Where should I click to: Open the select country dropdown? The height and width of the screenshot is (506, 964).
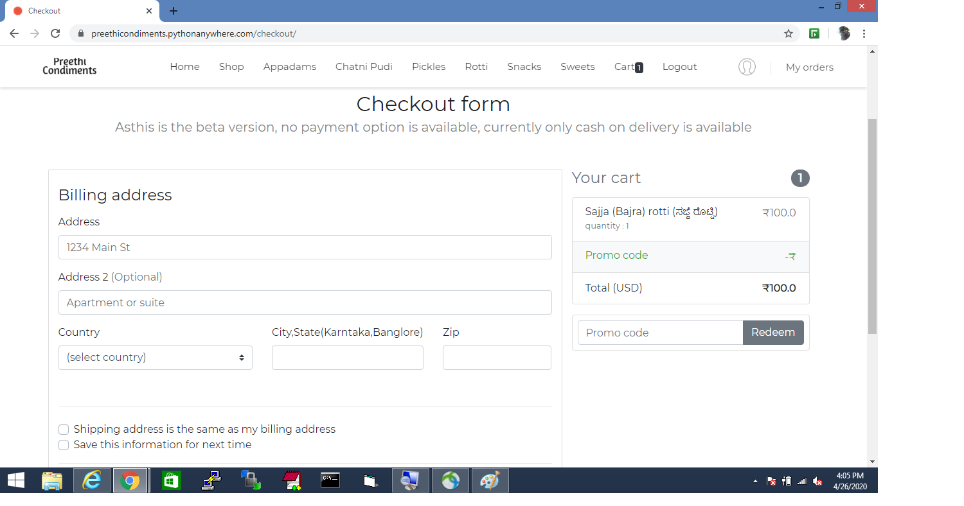(x=155, y=357)
